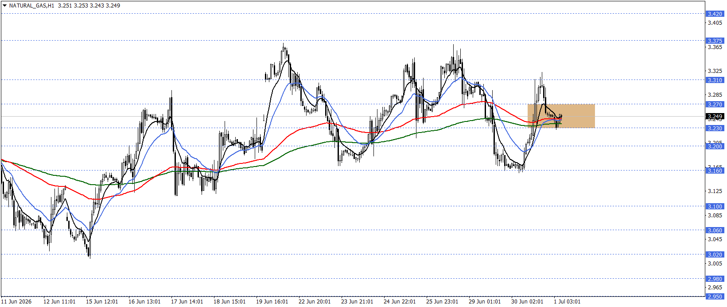Click the 2.980 price level label
This screenshot has width=727, height=307.
click(x=715, y=279)
